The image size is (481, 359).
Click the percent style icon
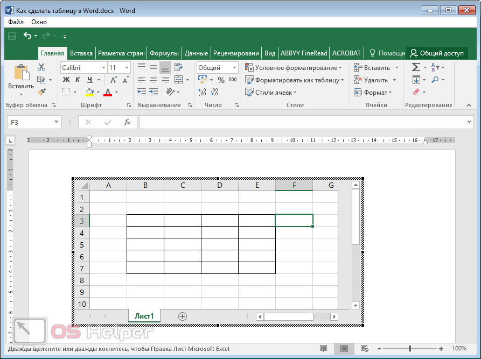(221, 80)
